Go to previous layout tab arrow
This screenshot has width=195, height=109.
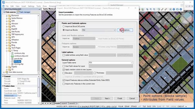[x=45, y=103]
